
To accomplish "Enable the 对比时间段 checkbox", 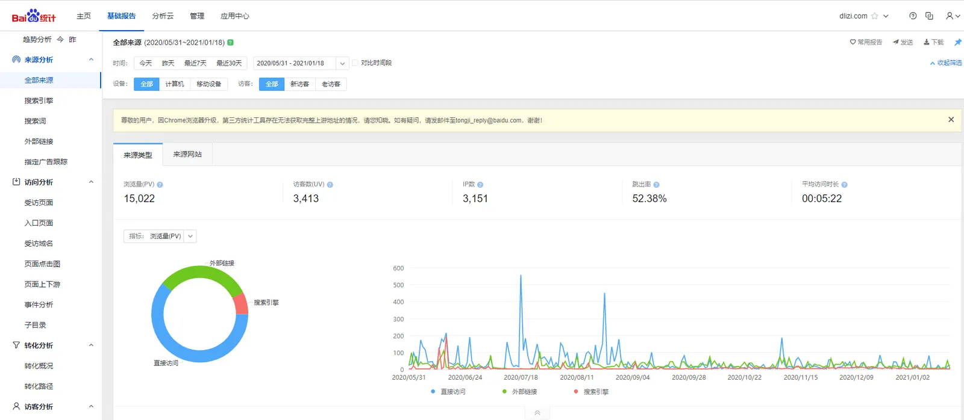I will point(355,63).
